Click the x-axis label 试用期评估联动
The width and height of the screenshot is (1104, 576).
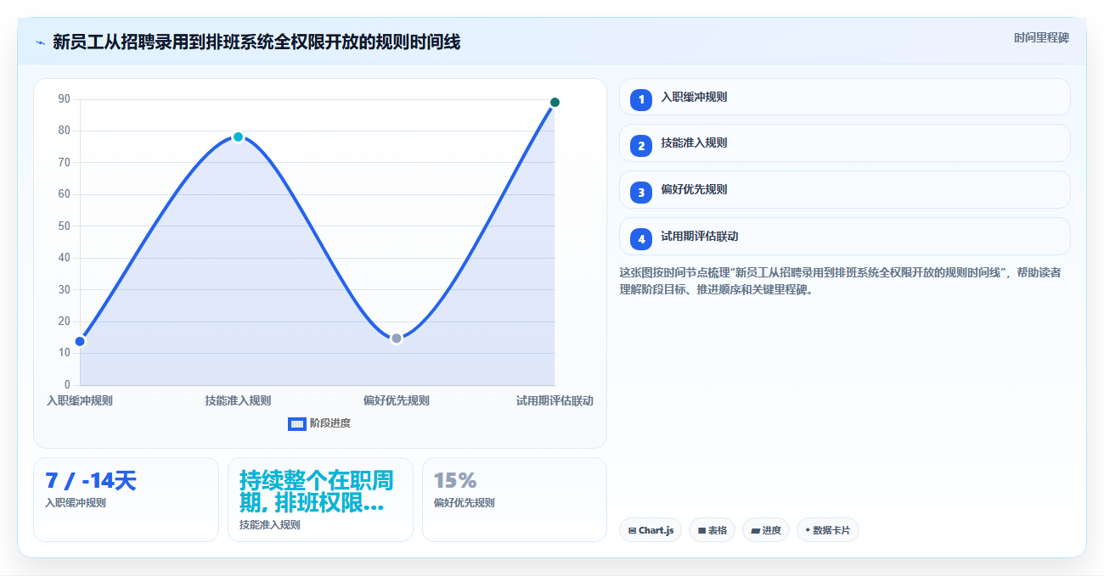point(555,401)
